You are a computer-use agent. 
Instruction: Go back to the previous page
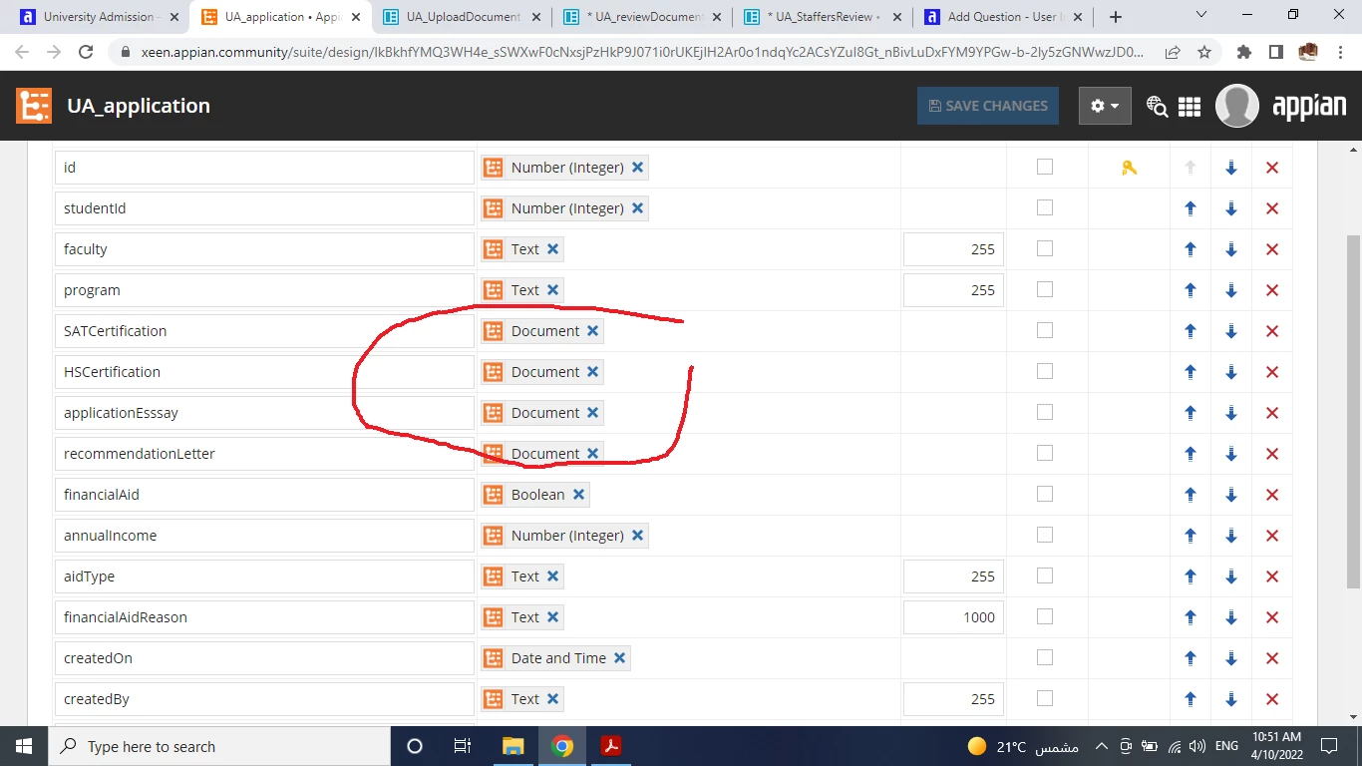point(22,52)
